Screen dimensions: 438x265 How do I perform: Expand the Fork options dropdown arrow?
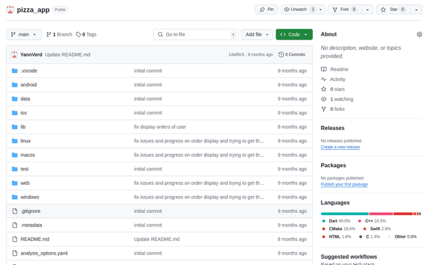(x=368, y=10)
